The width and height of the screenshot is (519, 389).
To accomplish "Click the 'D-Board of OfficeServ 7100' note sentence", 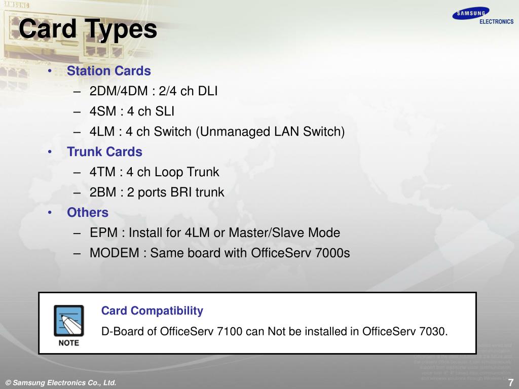I will point(274,331).
